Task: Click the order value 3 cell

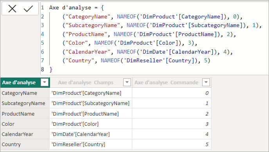Action: (x=172, y=124)
